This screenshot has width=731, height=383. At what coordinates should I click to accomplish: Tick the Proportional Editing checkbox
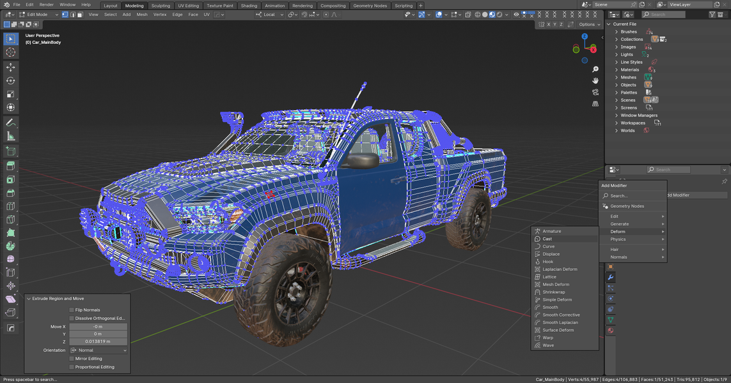72,367
